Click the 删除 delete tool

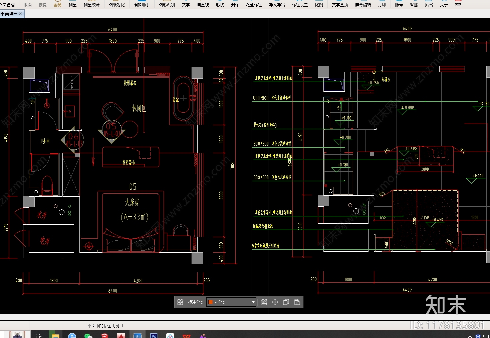(x=235, y=5)
